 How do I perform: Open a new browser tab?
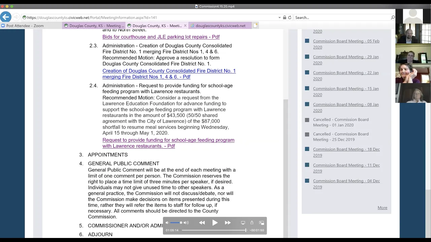[x=256, y=26]
